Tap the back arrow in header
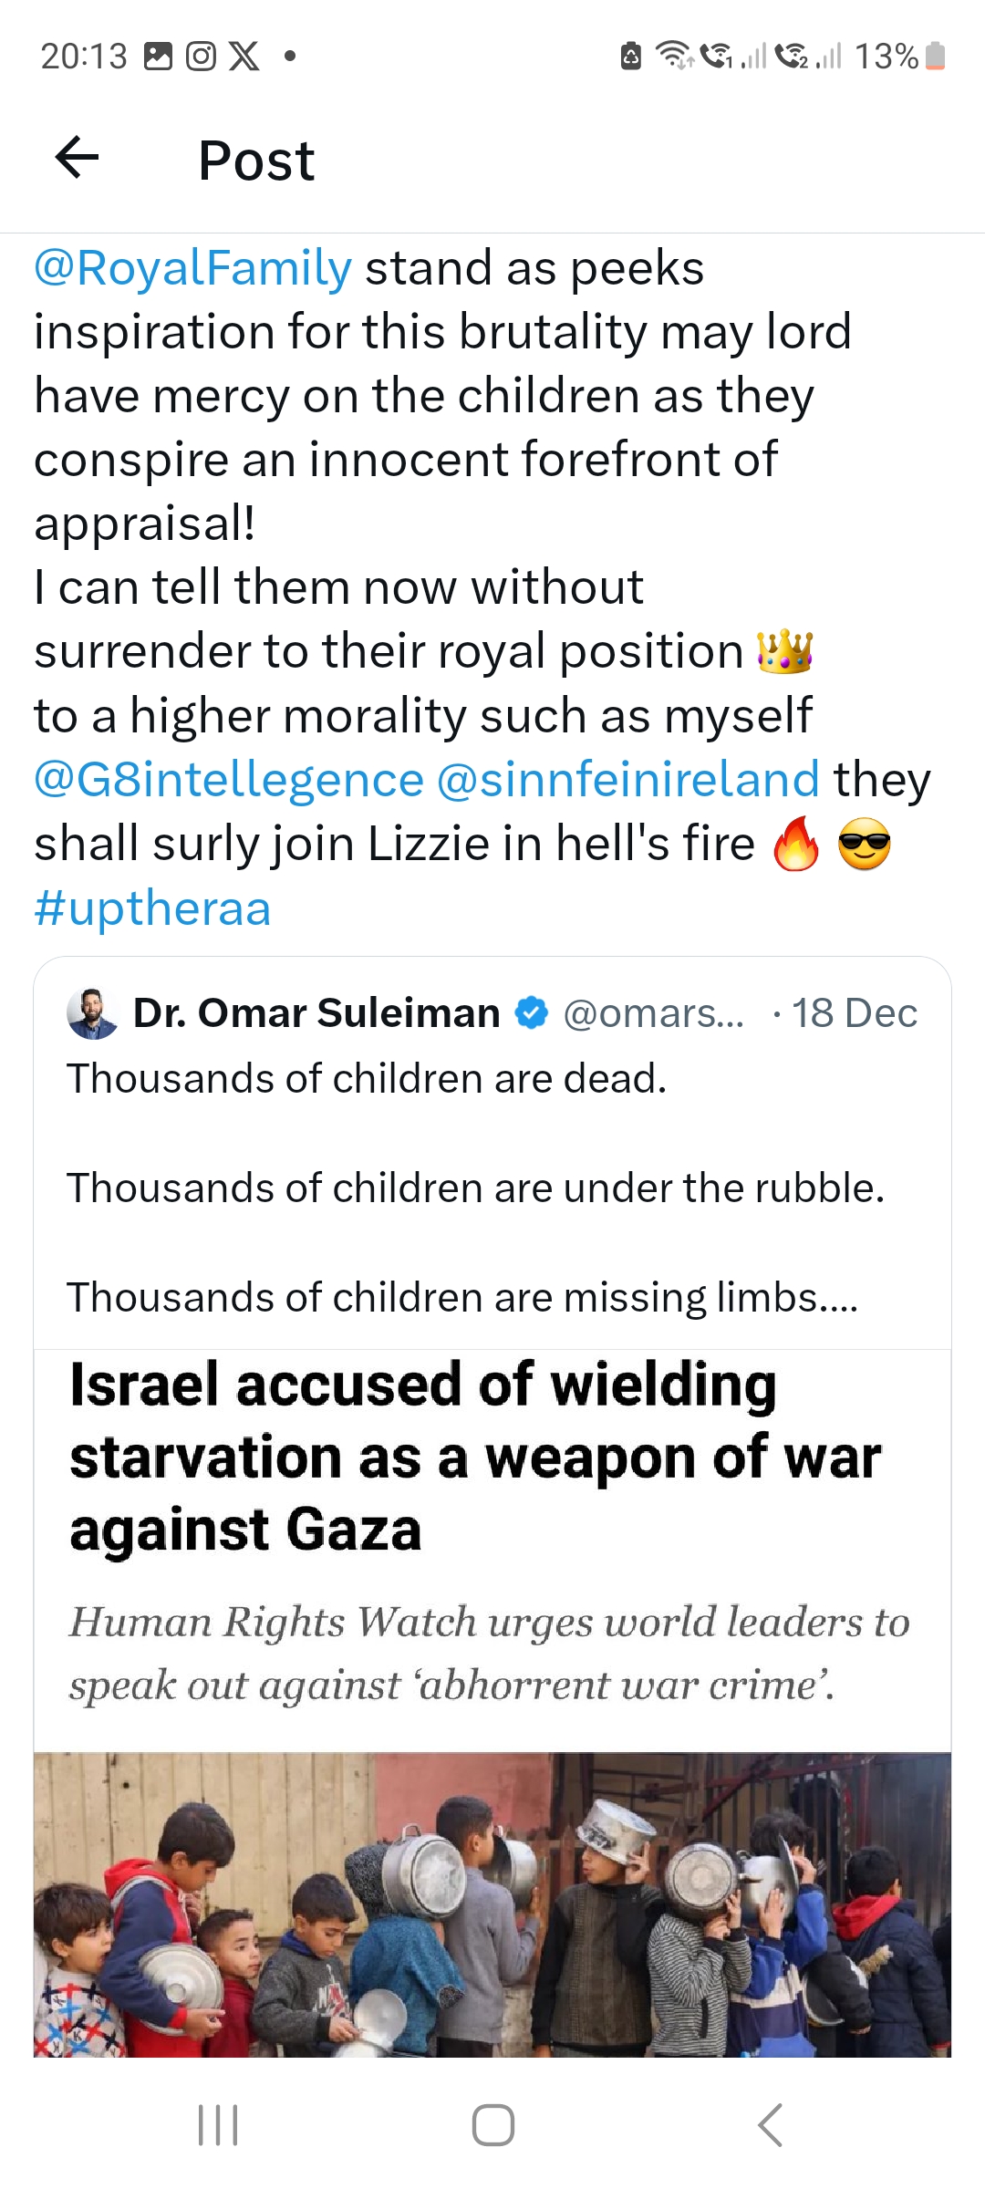985x2189 pixels. click(x=78, y=159)
